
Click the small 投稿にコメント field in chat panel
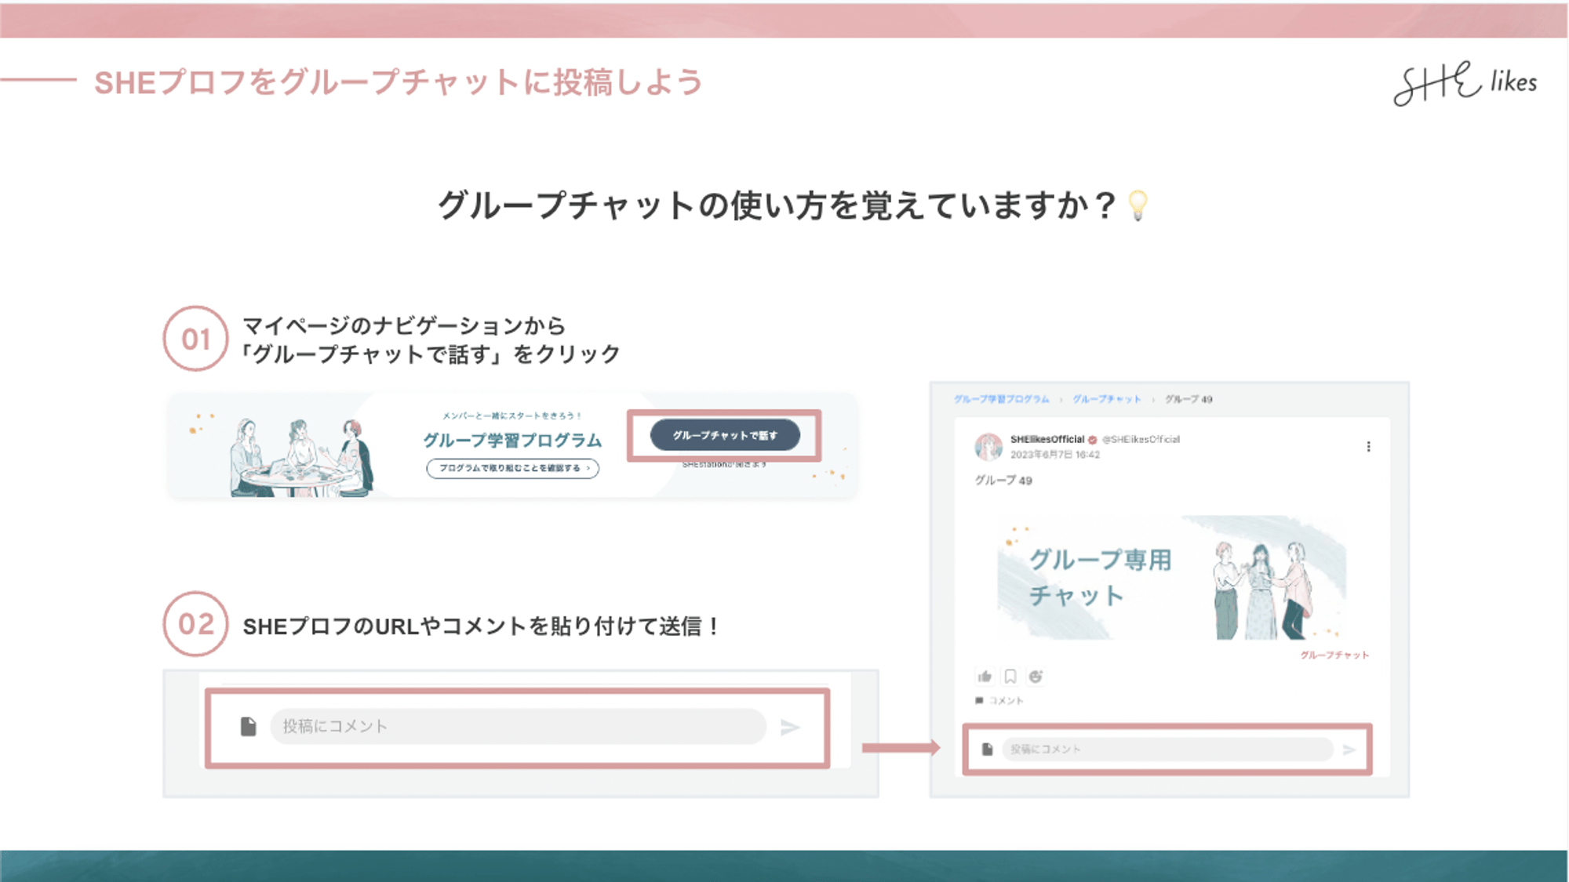1167,750
